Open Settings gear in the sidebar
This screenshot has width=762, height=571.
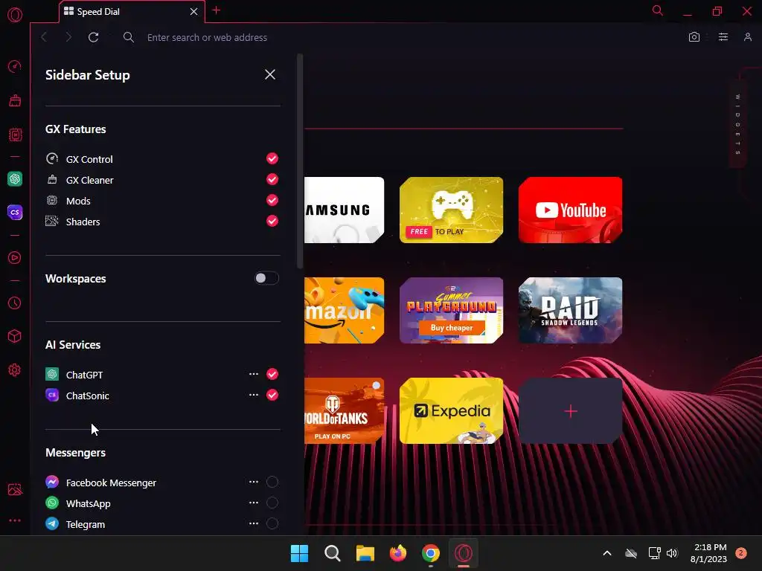click(15, 370)
